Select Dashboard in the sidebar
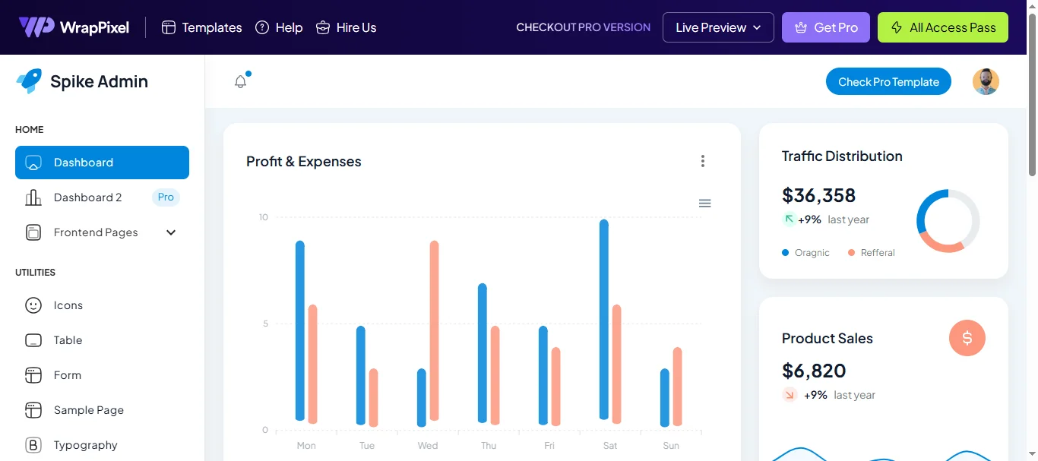 (x=102, y=163)
